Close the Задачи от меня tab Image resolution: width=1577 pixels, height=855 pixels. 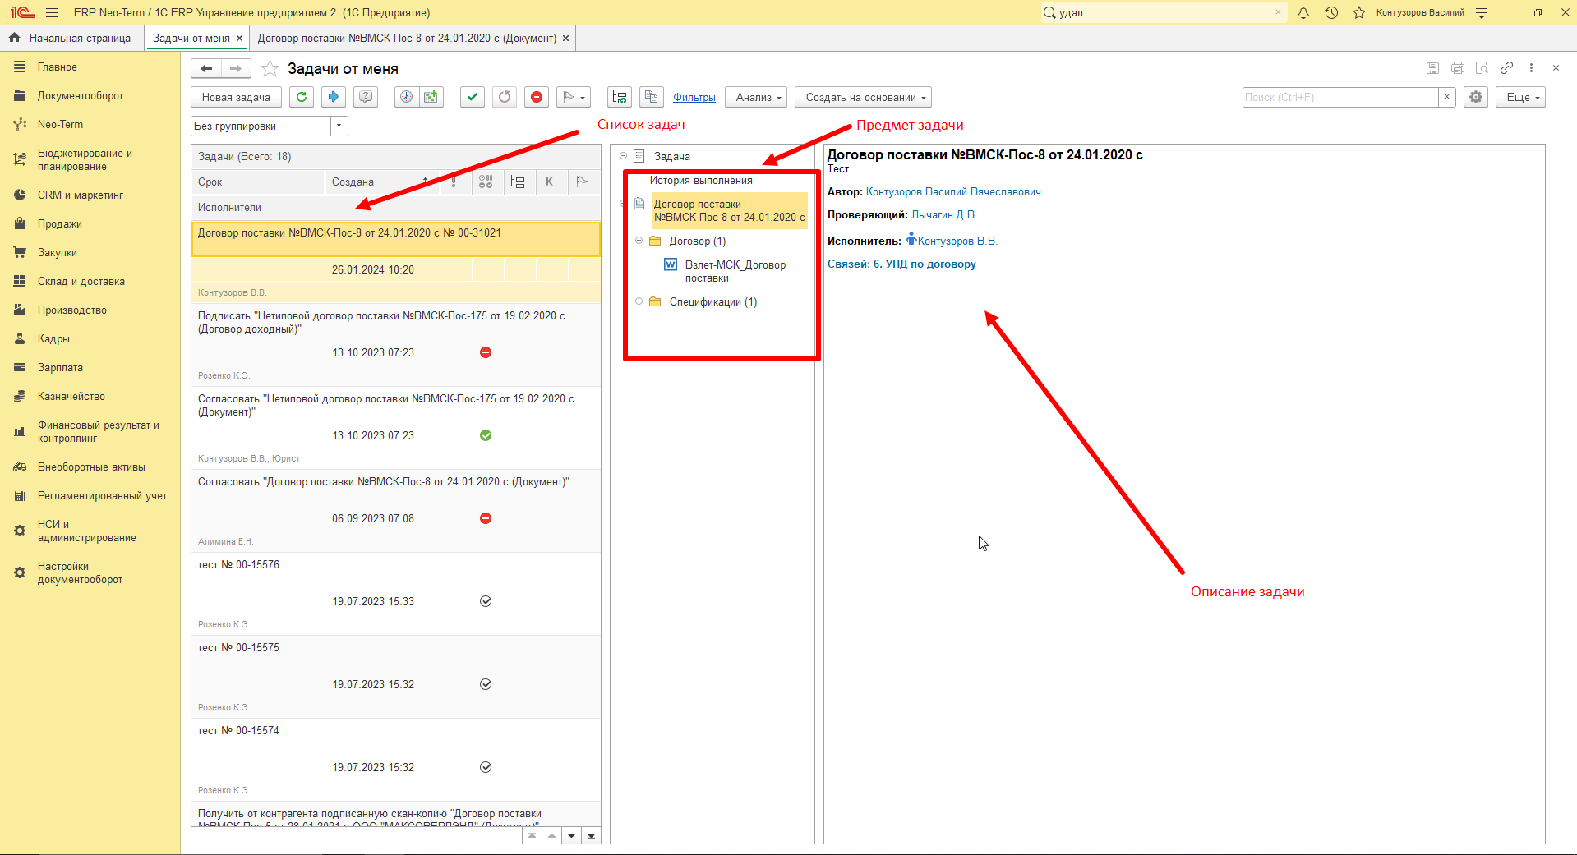pyautogui.click(x=239, y=38)
